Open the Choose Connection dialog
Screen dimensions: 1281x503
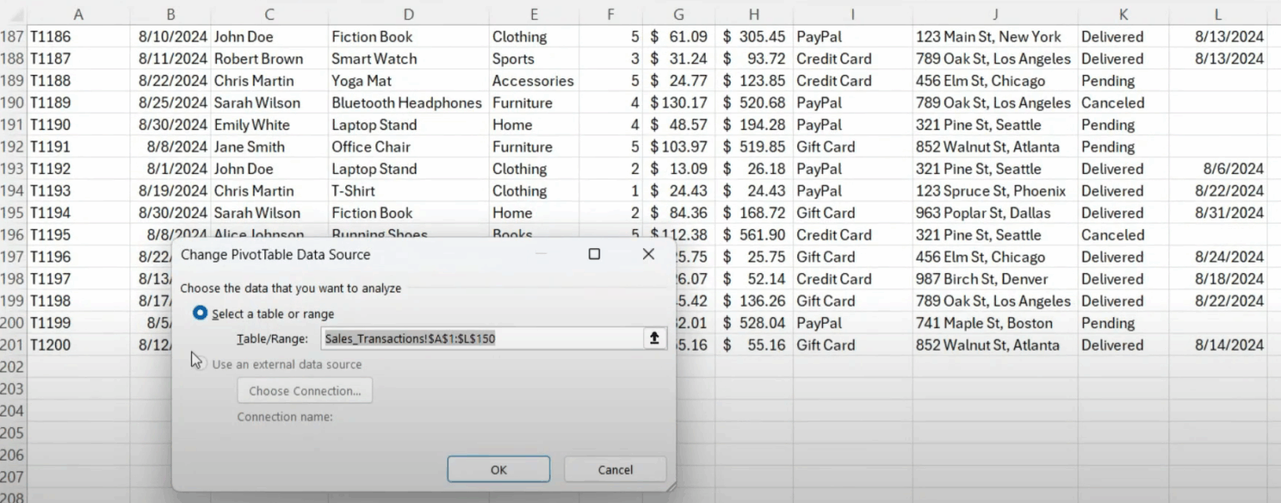coord(304,390)
